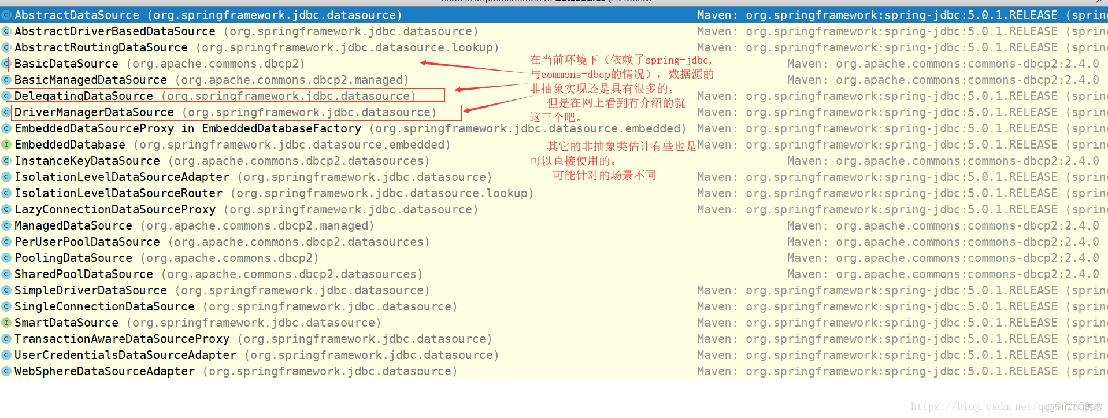The image size is (1108, 418).
Task: Select EmbeddedDatabase interface entry
Action: pyautogui.click(x=554, y=145)
